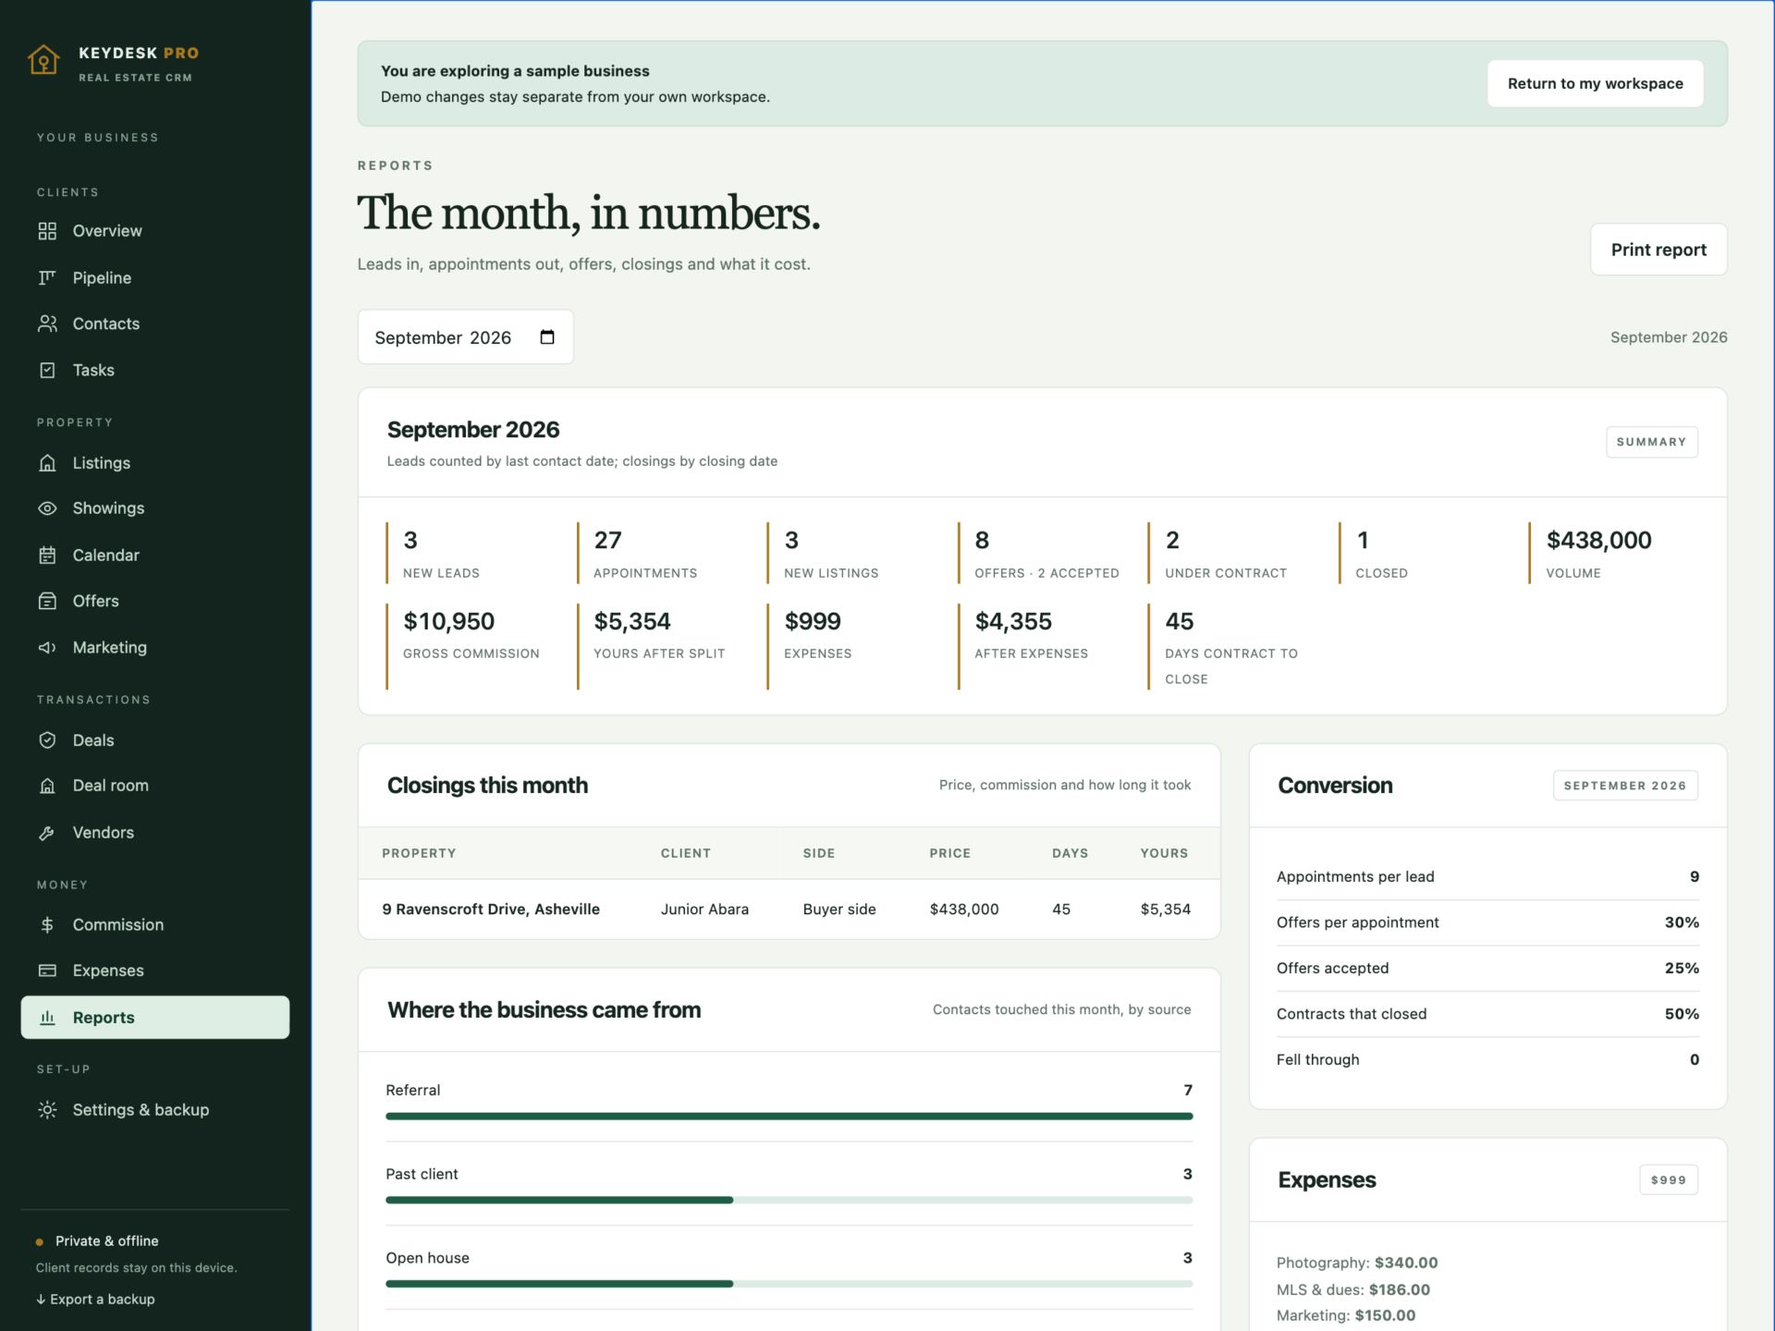Click Export a backup link
The height and width of the screenshot is (1331, 1775).
coord(95,1299)
